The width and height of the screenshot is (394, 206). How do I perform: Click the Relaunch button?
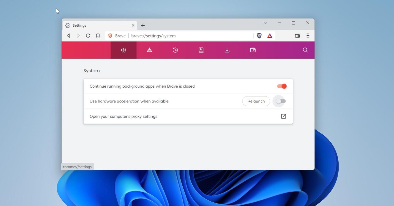point(256,101)
